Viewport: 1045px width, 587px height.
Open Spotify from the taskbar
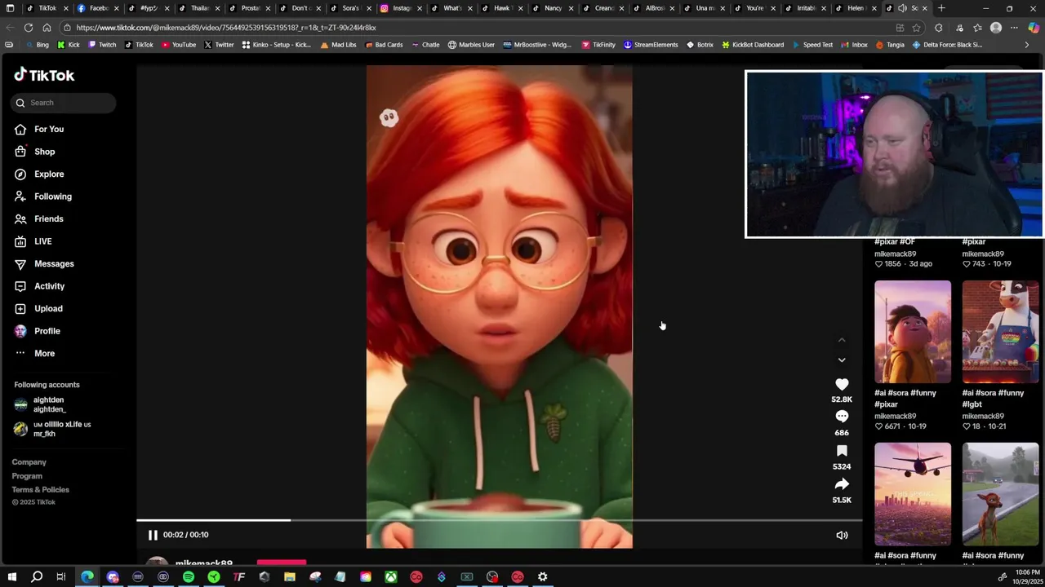click(x=189, y=577)
